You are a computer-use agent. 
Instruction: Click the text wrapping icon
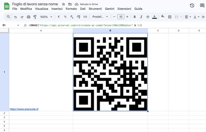pyautogui.click(x=203, y=17)
